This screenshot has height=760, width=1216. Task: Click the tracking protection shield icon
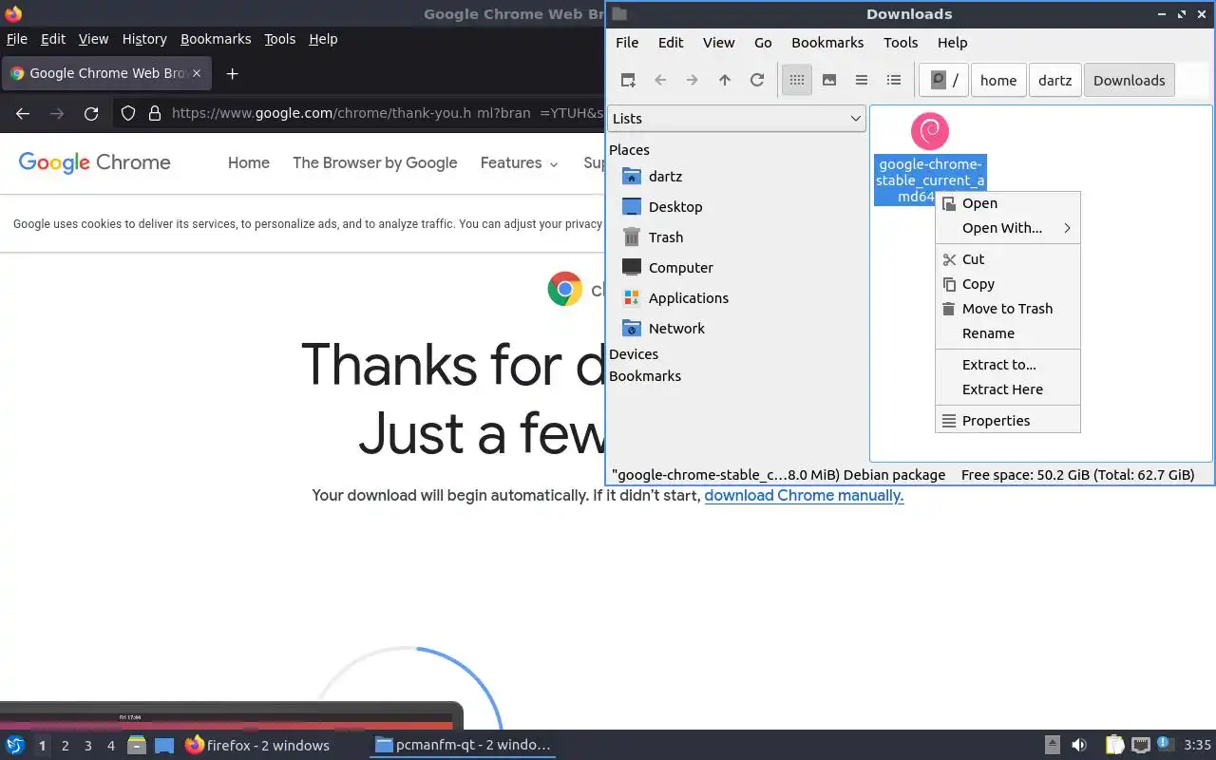(128, 114)
